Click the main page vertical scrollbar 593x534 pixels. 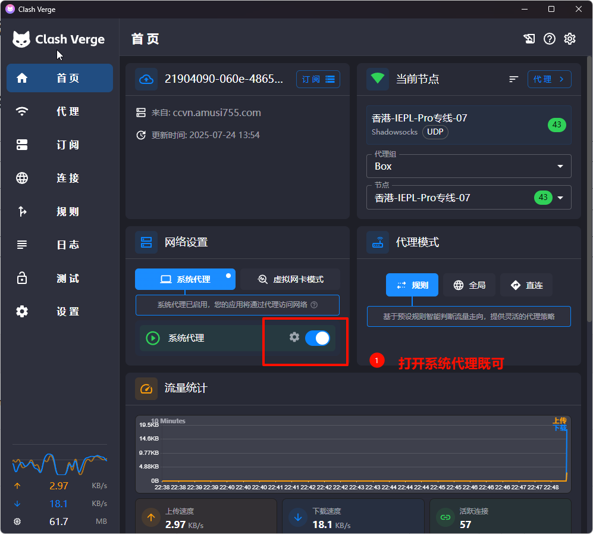589,189
